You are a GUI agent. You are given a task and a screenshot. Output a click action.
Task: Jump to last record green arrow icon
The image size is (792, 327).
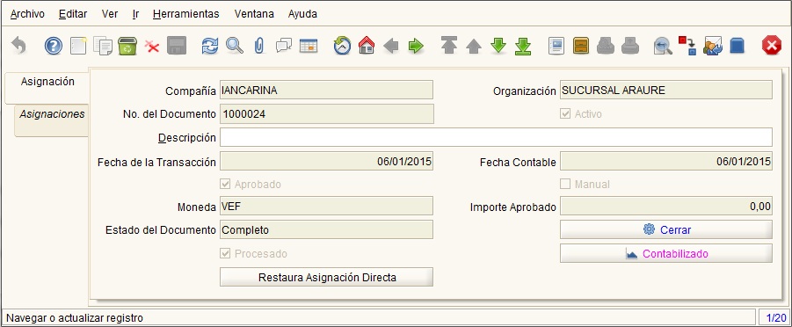pos(523,46)
